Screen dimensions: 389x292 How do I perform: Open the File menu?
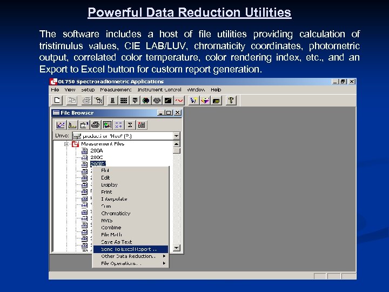tap(55, 90)
